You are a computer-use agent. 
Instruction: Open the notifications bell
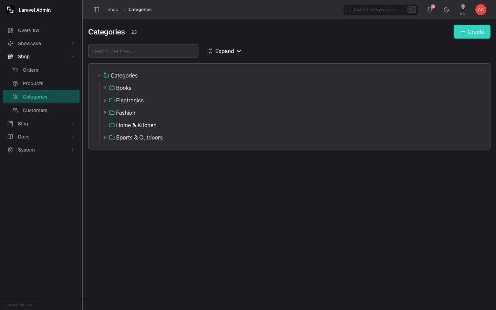(430, 10)
